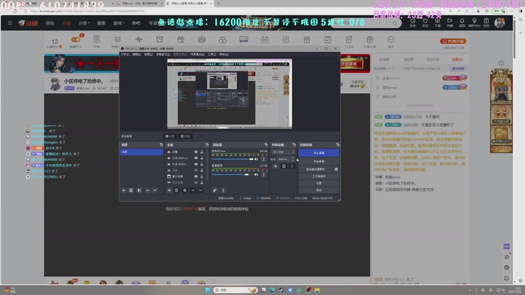Add a transition with plus in 转场动画 panel
This screenshot has height=295, width=525.
point(276,167)
